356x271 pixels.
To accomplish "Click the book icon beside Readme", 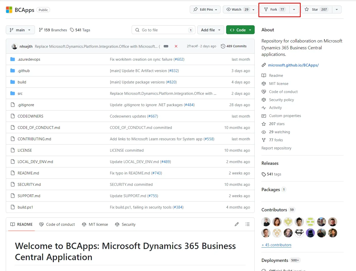I will [x=264, y=75].
